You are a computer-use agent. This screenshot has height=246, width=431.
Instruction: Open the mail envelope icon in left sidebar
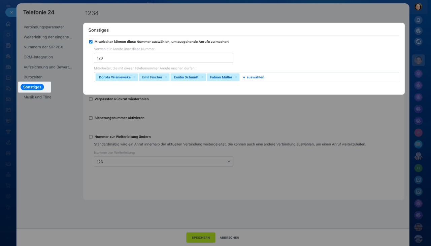tap(8, 99)
